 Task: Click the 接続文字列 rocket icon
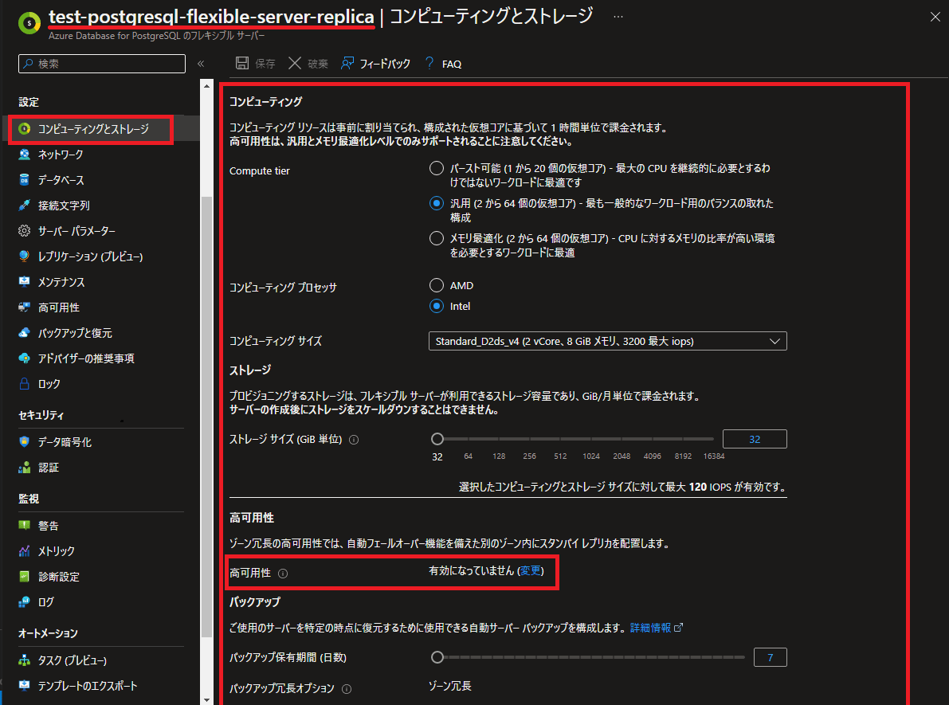pos(24,206)
